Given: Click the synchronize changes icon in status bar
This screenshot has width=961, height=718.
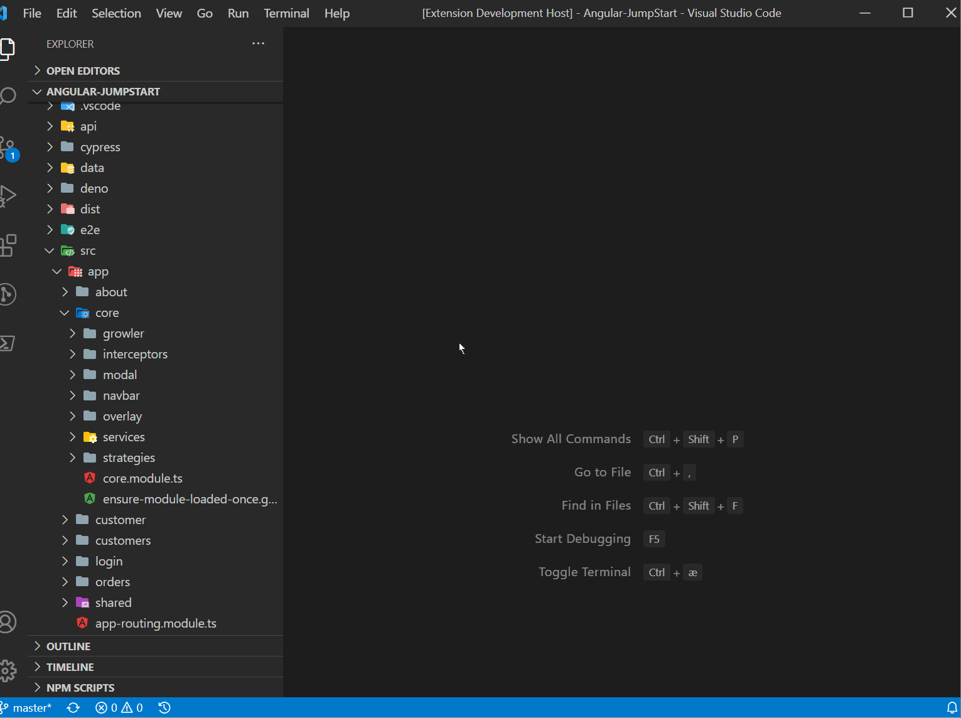Looking at the screenshot, I should coord(73,708).
